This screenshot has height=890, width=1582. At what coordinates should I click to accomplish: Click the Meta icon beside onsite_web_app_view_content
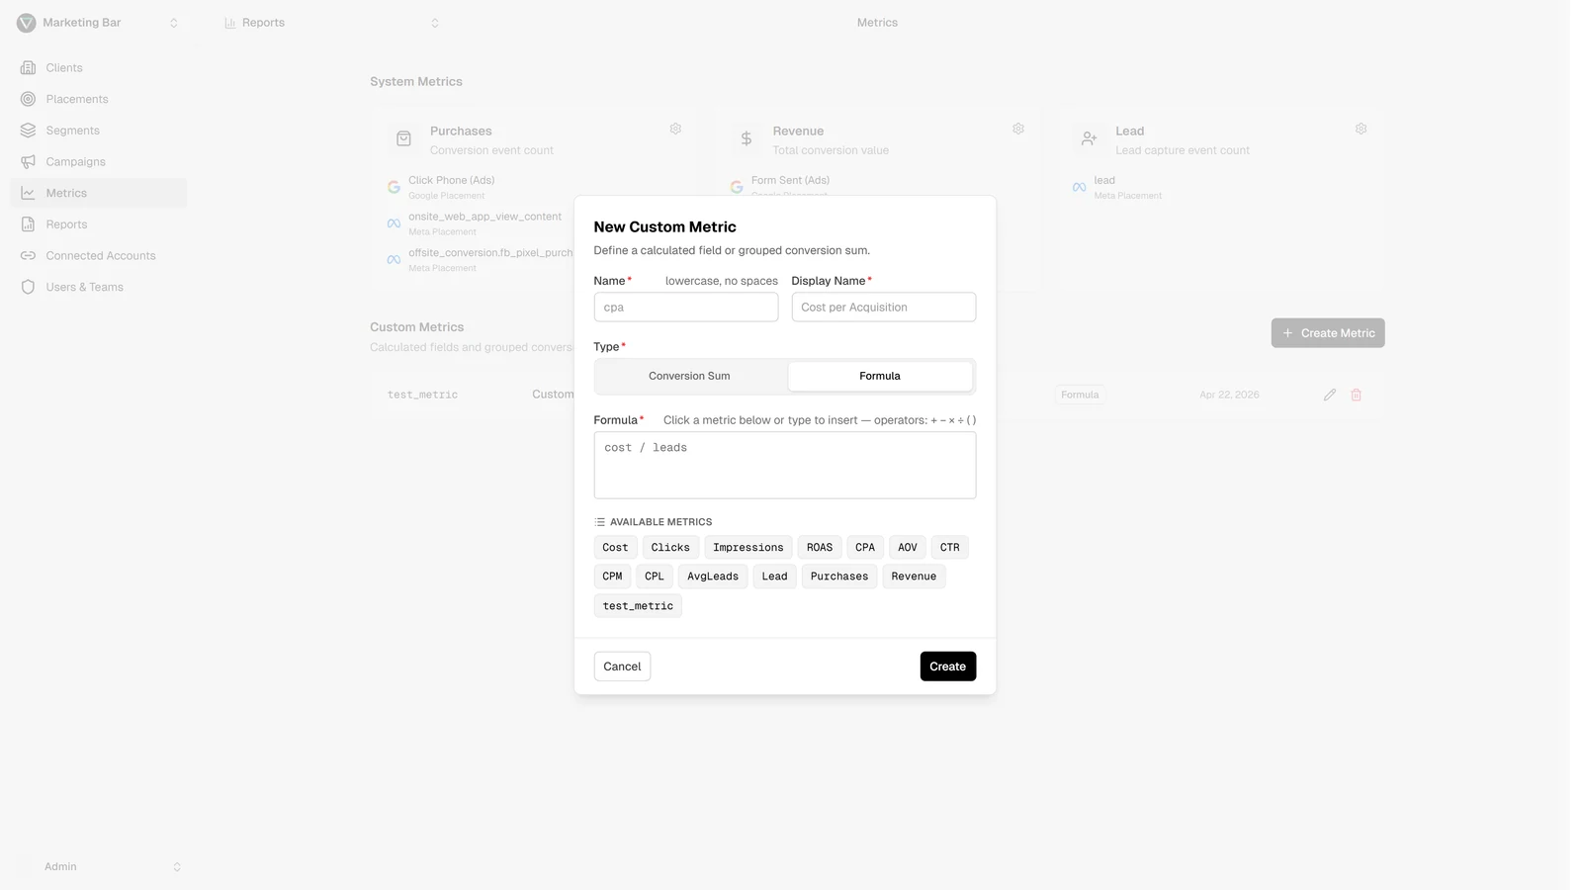click(x=394, y=223)
